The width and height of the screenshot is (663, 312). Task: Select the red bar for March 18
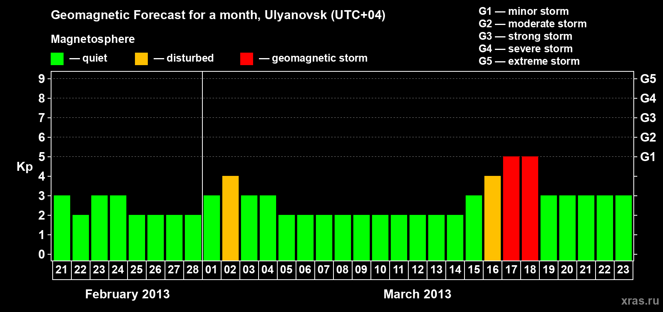[x=530, y=208]
